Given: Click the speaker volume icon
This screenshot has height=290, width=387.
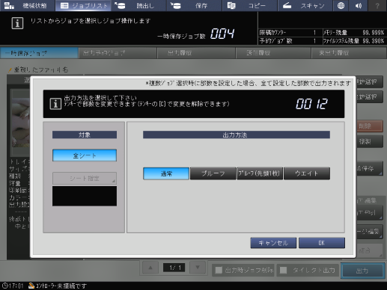Looking at the screenshot, I should 359,5.
